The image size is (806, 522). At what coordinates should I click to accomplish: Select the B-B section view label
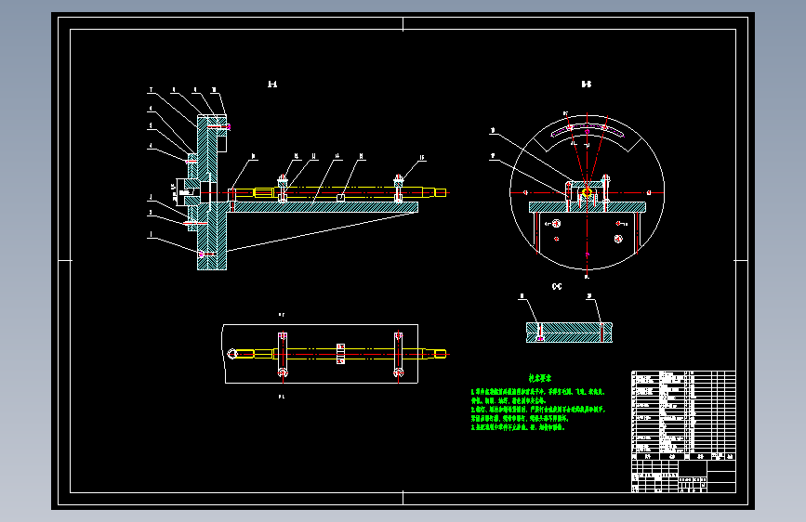pos(586,85)
